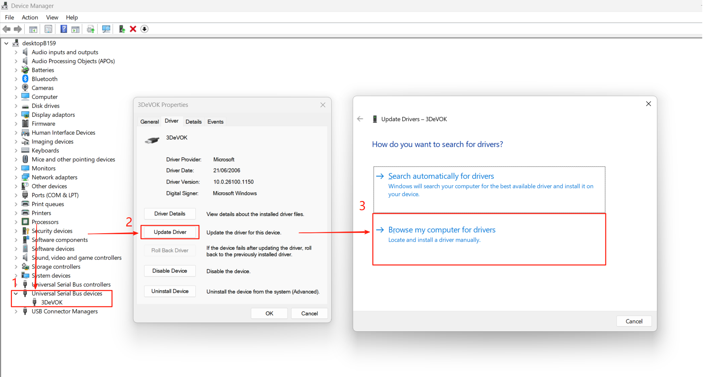Switch to the Events tab in 3DeVOK Properties
This screenshot has height=377, width=703.
215,122
